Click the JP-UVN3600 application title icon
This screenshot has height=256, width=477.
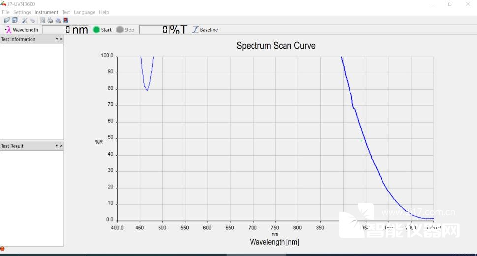click(x=3, y=4)
